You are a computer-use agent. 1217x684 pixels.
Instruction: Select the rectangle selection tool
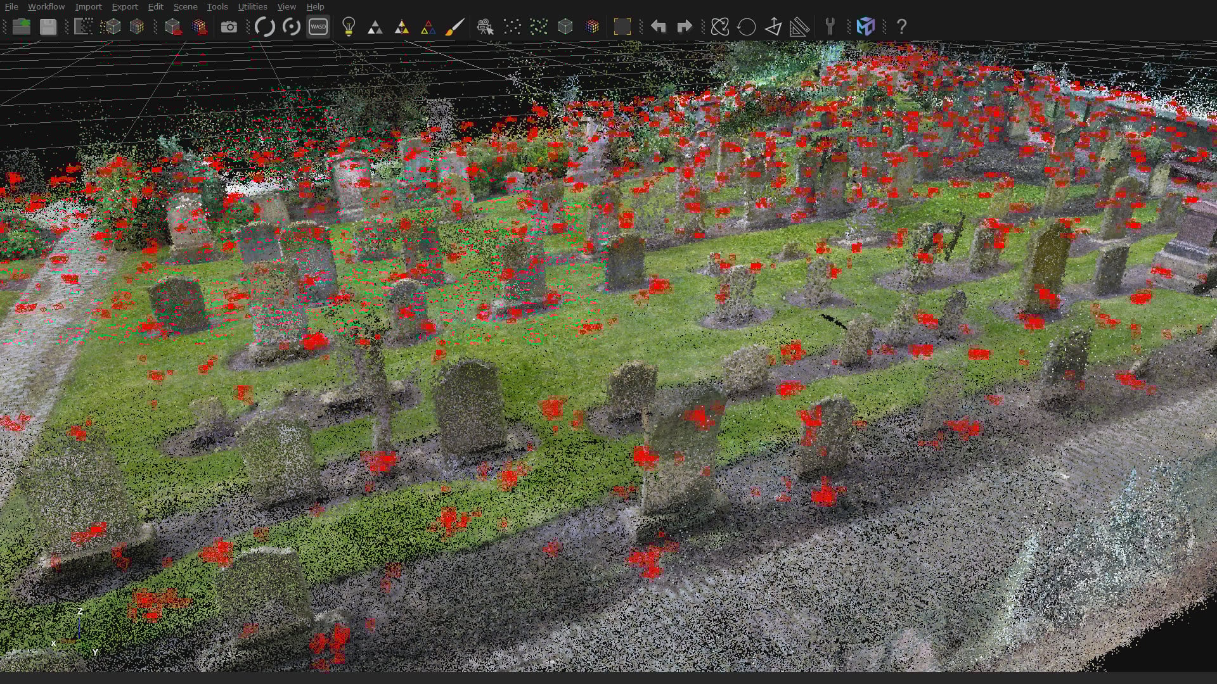623,27
